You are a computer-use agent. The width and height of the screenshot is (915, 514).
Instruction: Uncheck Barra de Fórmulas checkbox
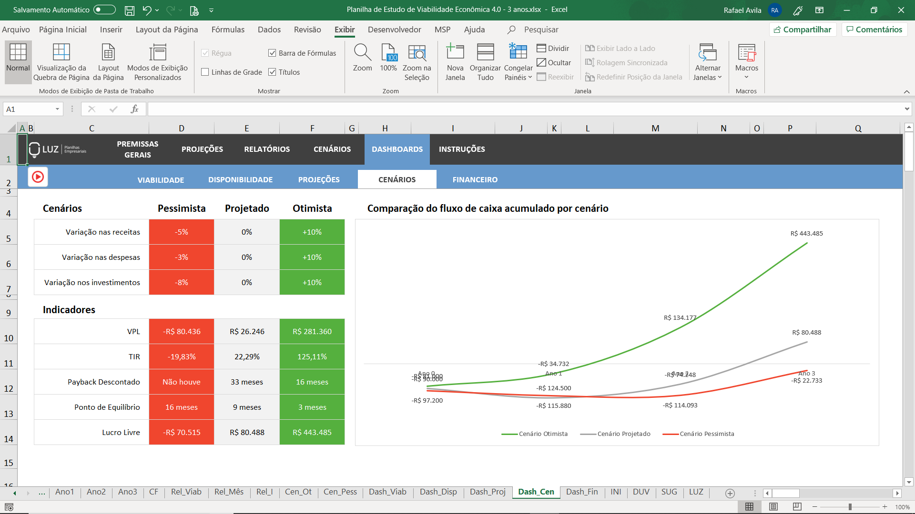[x=272, y=53]
